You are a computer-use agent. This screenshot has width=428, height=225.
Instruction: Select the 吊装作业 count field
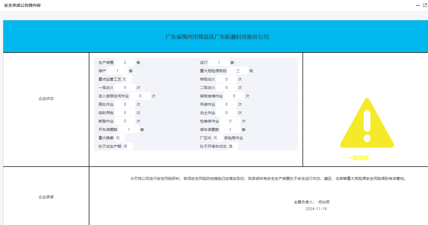(226, 104)
